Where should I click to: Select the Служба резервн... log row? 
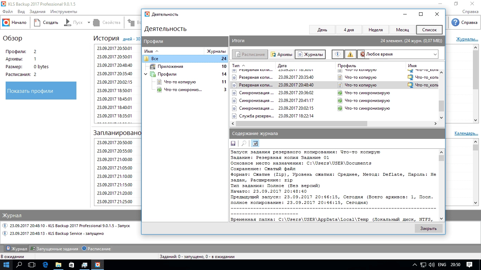click(x=334, y=116)
